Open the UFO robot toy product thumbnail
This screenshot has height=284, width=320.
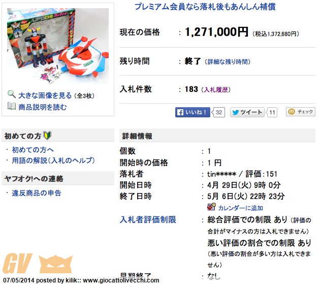tap(58, 46)
